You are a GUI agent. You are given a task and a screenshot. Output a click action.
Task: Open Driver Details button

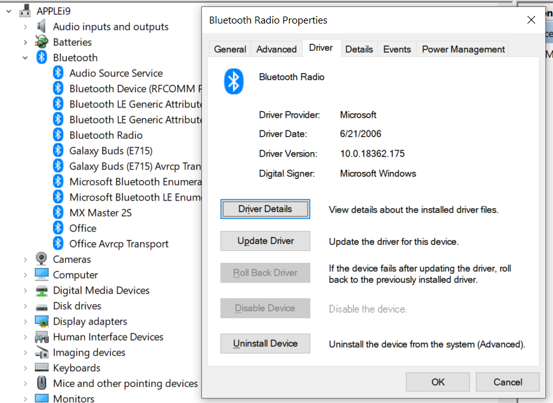(265, 209)
